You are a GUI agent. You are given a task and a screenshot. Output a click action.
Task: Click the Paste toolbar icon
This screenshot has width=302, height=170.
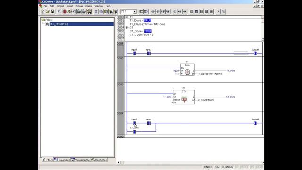106,11
